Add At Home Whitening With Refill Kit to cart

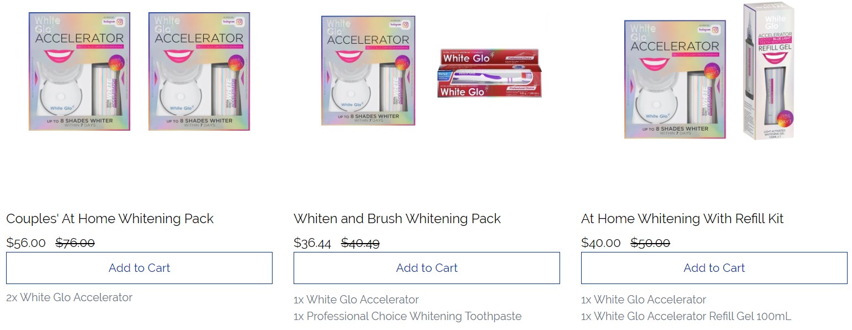[x=714, y=268]
